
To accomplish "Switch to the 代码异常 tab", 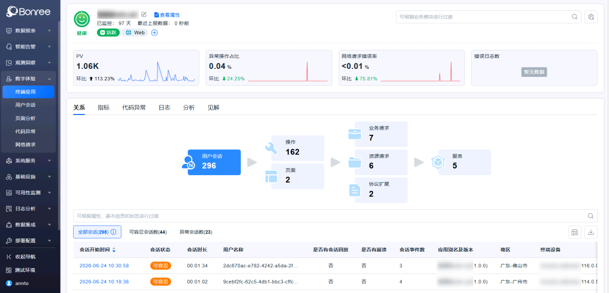I will [x=134, y=108].
